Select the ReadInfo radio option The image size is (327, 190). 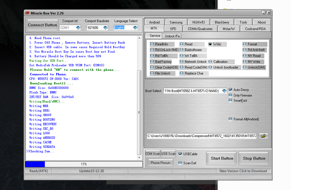(x=152, y=44)
